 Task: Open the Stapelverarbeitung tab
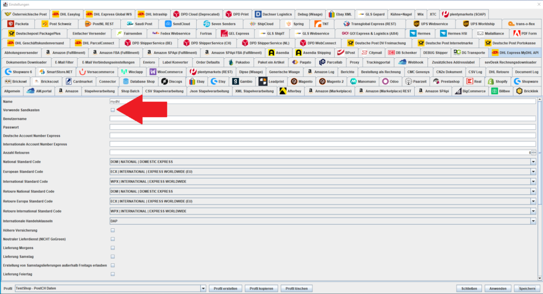[x=99, y=91]
